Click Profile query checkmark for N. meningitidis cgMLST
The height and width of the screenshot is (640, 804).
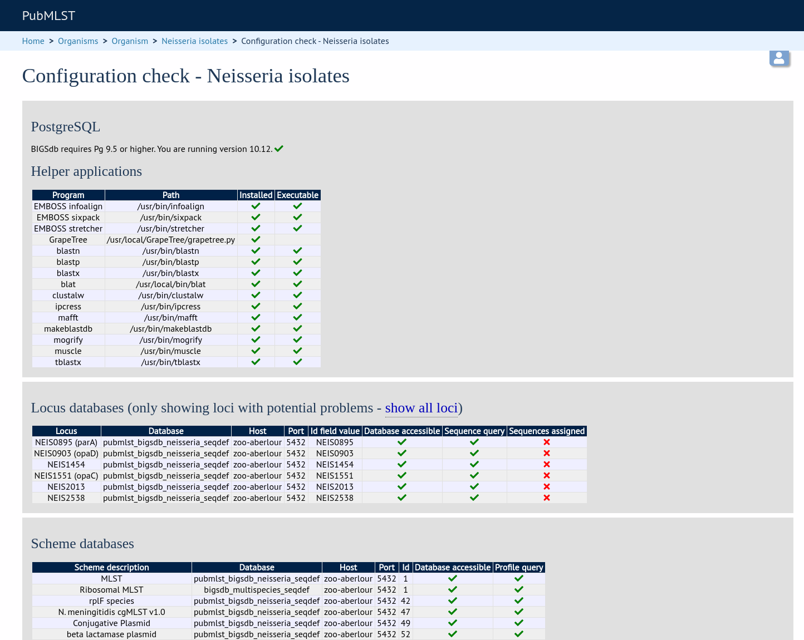(x=519, y=612)
